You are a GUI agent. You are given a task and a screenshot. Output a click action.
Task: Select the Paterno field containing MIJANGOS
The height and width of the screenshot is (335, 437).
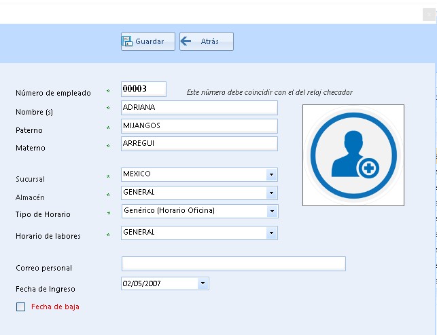click(199, 125)
